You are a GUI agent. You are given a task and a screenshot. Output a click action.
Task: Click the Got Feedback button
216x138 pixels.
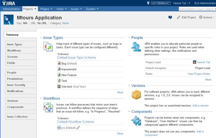161,3
